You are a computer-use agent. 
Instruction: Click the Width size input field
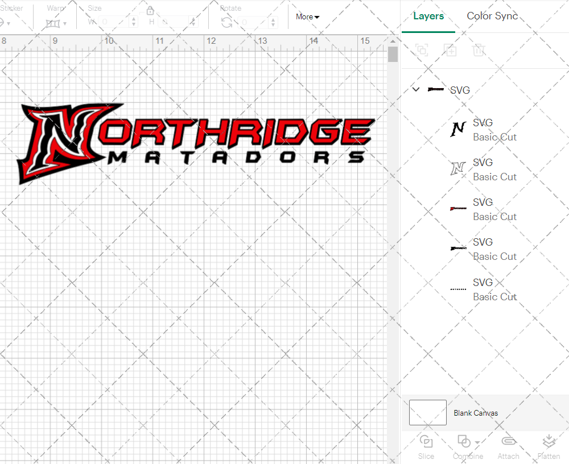click(x=114, y=22)
